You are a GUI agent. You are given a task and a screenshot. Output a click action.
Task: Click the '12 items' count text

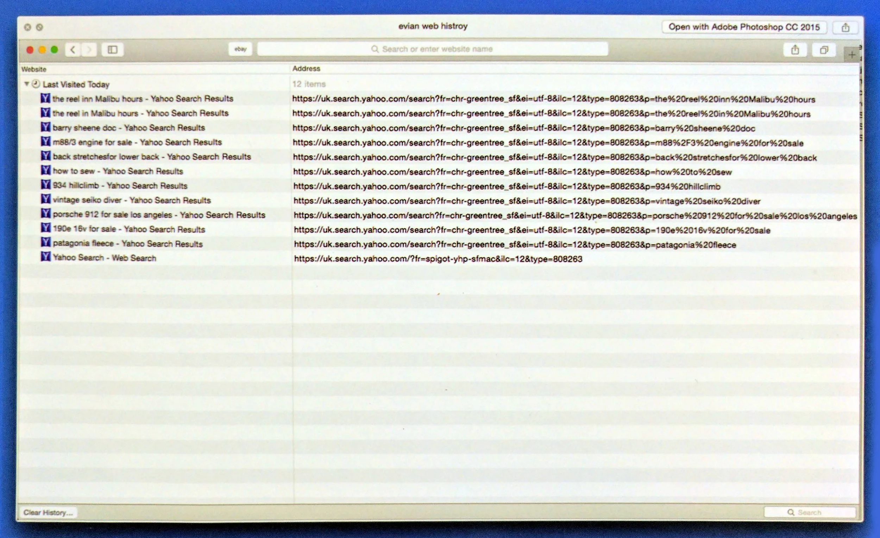[309, 84]
